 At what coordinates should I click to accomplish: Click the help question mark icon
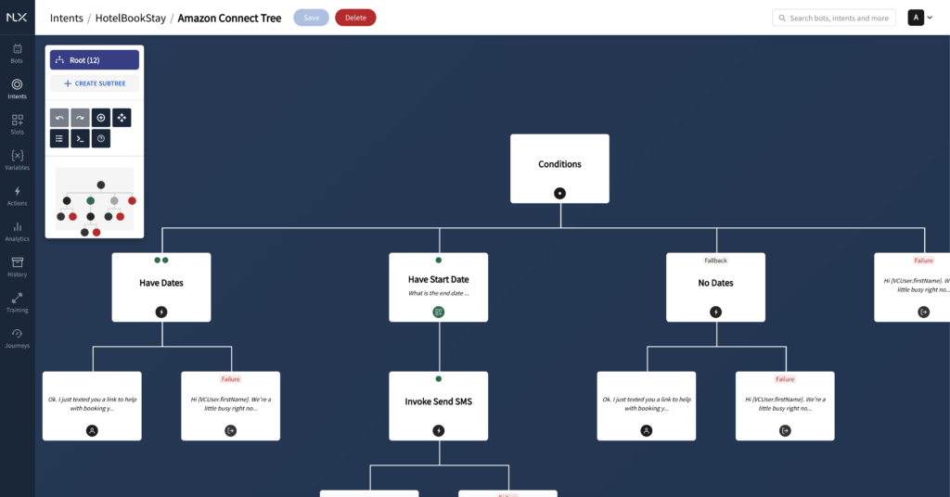101,139
